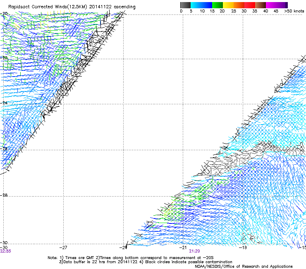Click the longitude label '-21'
The width and height of the screenshot is (306, 269).
pos(183,247)
